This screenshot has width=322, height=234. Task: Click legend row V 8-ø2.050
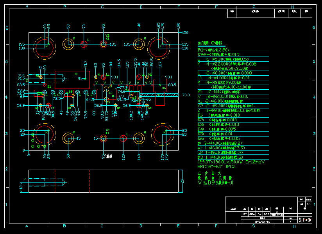[223, 96]
